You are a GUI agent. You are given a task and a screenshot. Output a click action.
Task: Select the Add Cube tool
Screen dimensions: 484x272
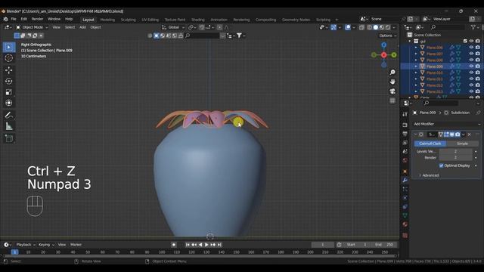[9, 138]
